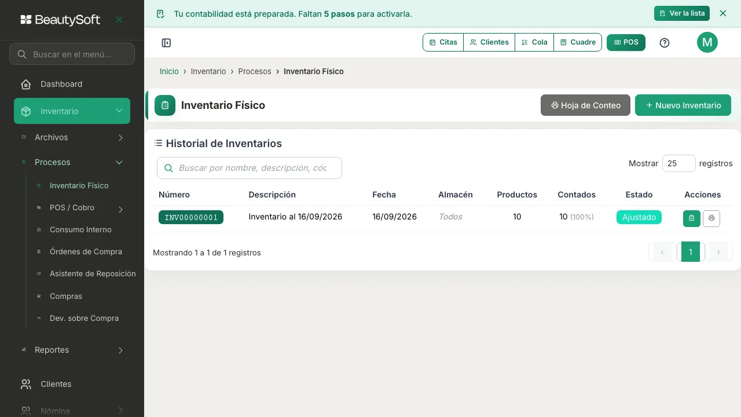Click the search magnifier in history search box
This screenshot has width=741, height=417.
pos(169,169)
